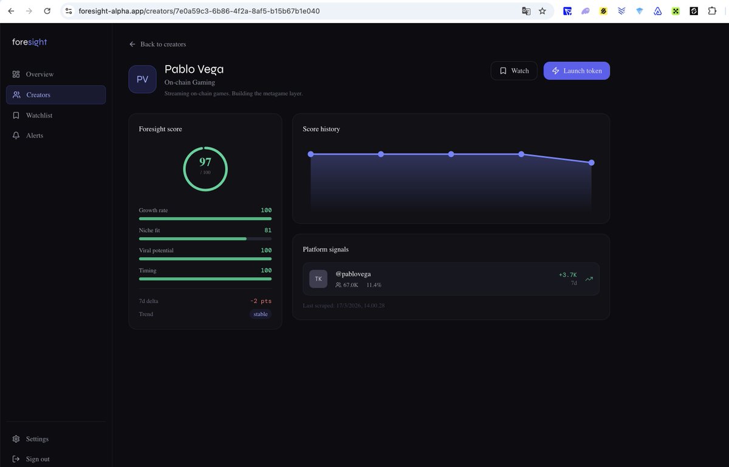The height and width of the screenshot is (467, 729).
Task: Click the address bar URL
Action: [199, 11]
